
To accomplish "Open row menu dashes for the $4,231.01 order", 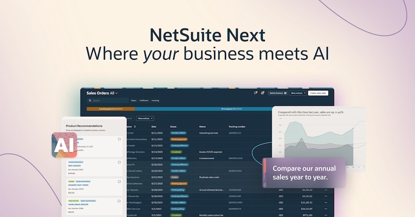I will click(x=326, y=196).
